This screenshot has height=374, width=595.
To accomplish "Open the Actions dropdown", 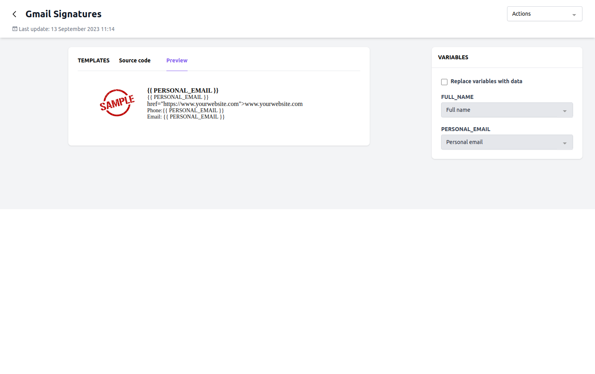I will click(x=544, y=14).
